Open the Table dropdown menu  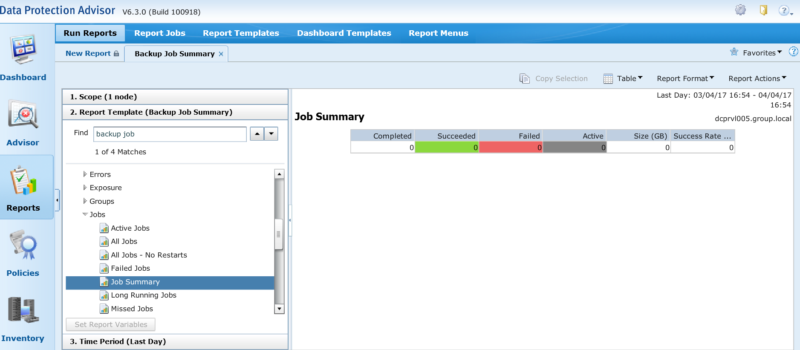[630, 78]
